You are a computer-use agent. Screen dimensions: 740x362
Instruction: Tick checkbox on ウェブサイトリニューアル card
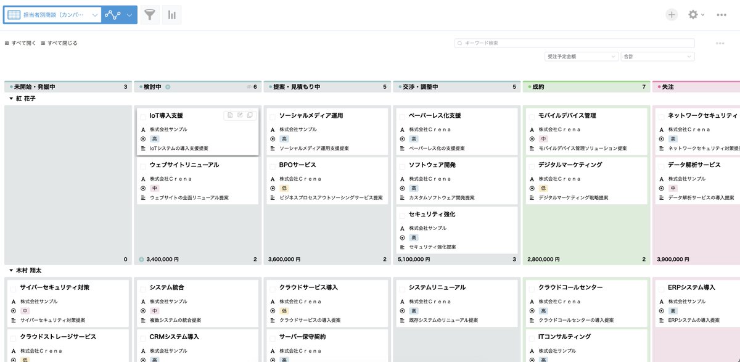(143, 165)
